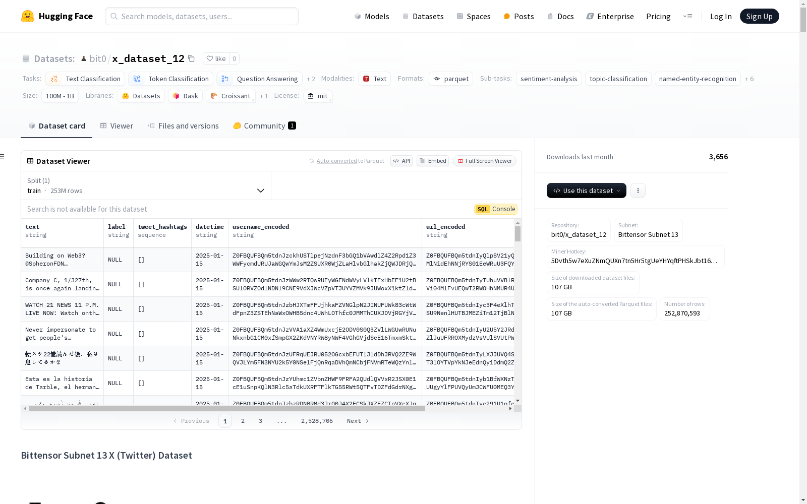This screenshot has height=504, width=807.
Task: Click the viewer horizontal scrollbar
Action: 227,408
